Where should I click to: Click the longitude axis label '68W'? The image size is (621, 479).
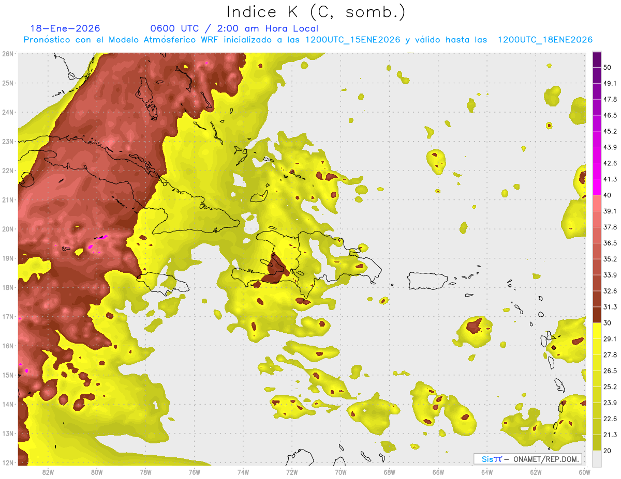[x=389, y=472]
